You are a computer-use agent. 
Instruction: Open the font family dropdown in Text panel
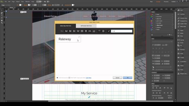[162, 42]
